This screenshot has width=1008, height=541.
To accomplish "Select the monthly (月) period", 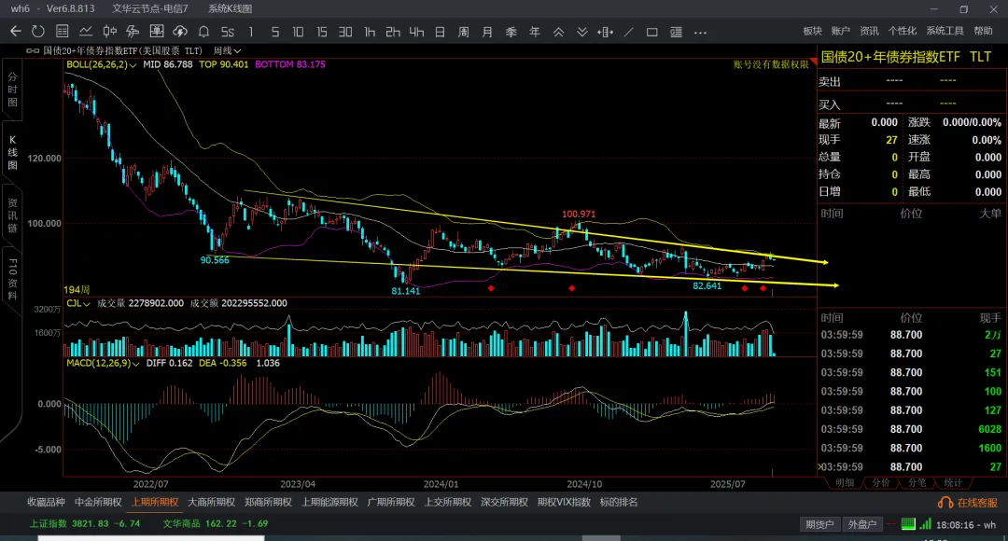I will [x=487, y=32].
